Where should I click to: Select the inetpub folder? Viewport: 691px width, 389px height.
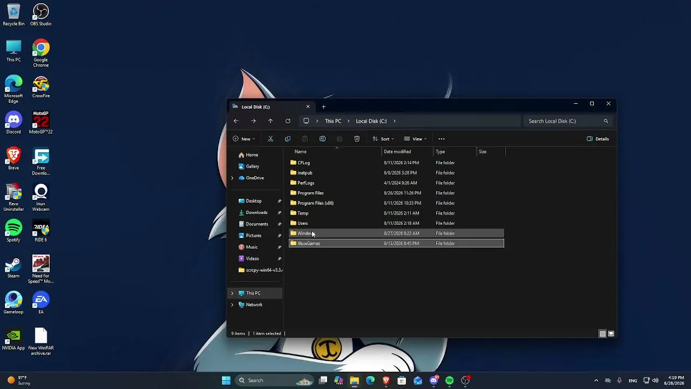pyautogui.click(x=396, y=173)
